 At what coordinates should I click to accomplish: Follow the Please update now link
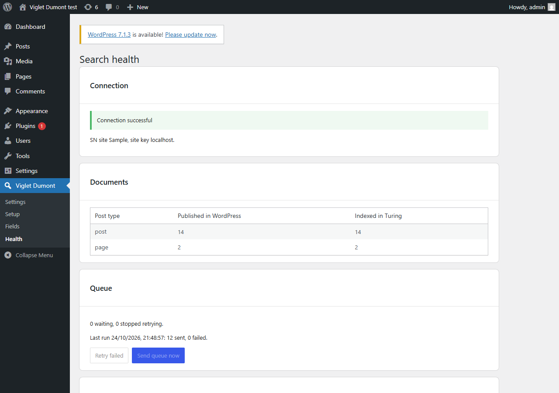click(x=190, y=34)
